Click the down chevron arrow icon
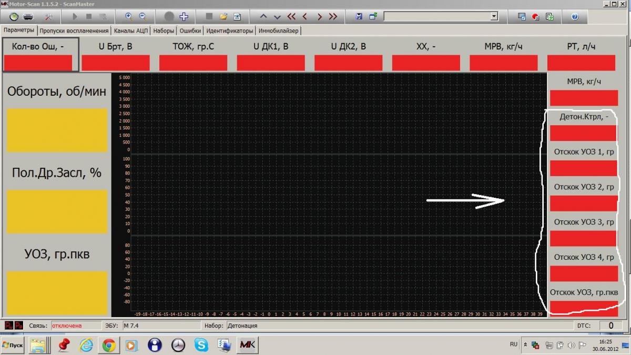Screen dimensions: 631x355 pyautogui.click(x=277, y=16)
